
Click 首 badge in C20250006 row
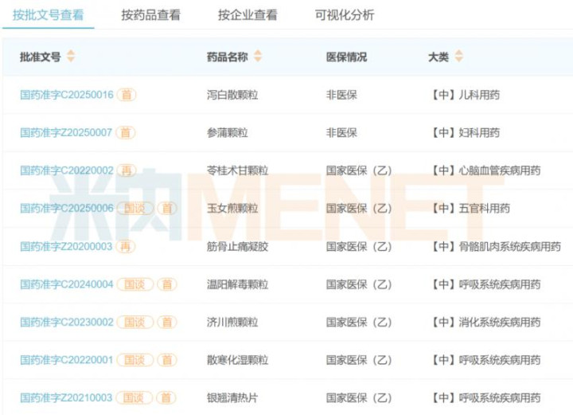[167, 209]
